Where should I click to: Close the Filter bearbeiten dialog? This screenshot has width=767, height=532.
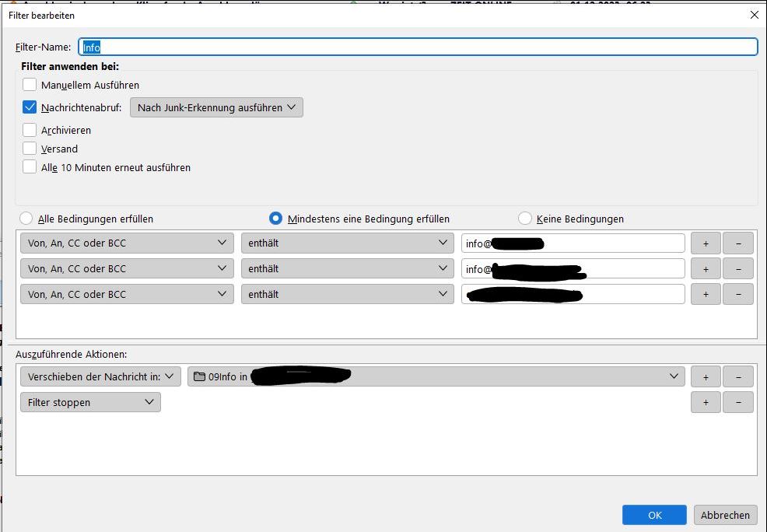pos(755,15)
